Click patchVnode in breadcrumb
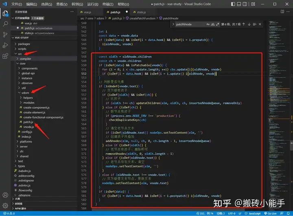This screenshot has height=216, width=293. pyautogui.click(x=171, y=18)
